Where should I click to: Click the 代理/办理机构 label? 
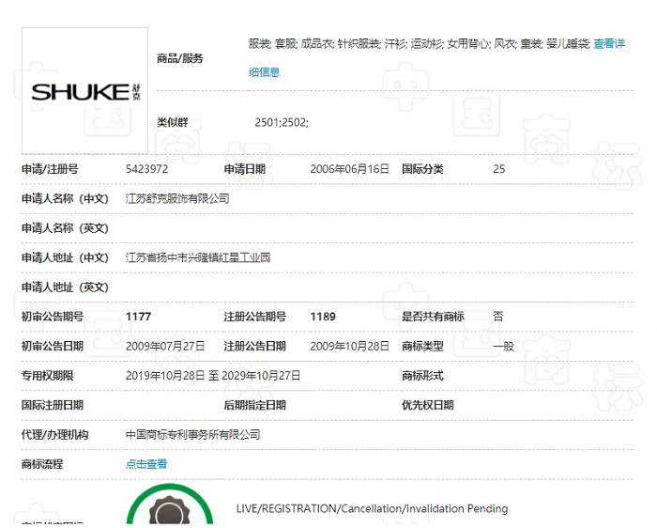coord(54,434)
